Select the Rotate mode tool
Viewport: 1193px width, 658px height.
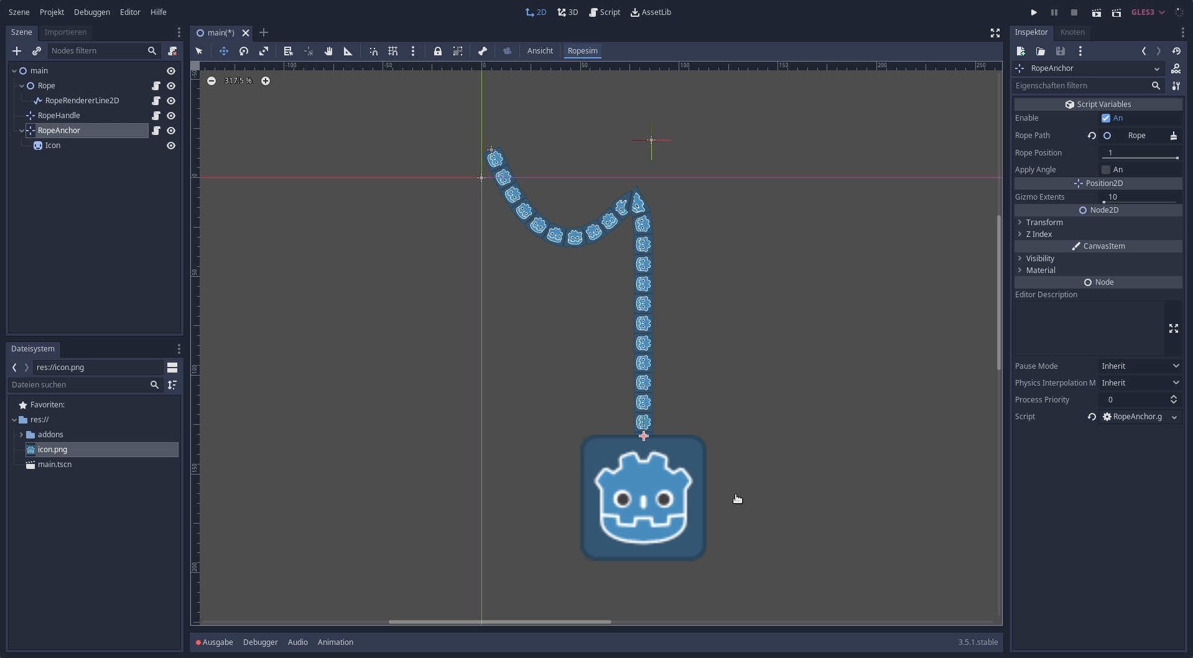(244, 51)
